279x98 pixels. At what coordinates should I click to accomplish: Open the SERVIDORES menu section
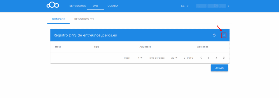click(78, 6)
